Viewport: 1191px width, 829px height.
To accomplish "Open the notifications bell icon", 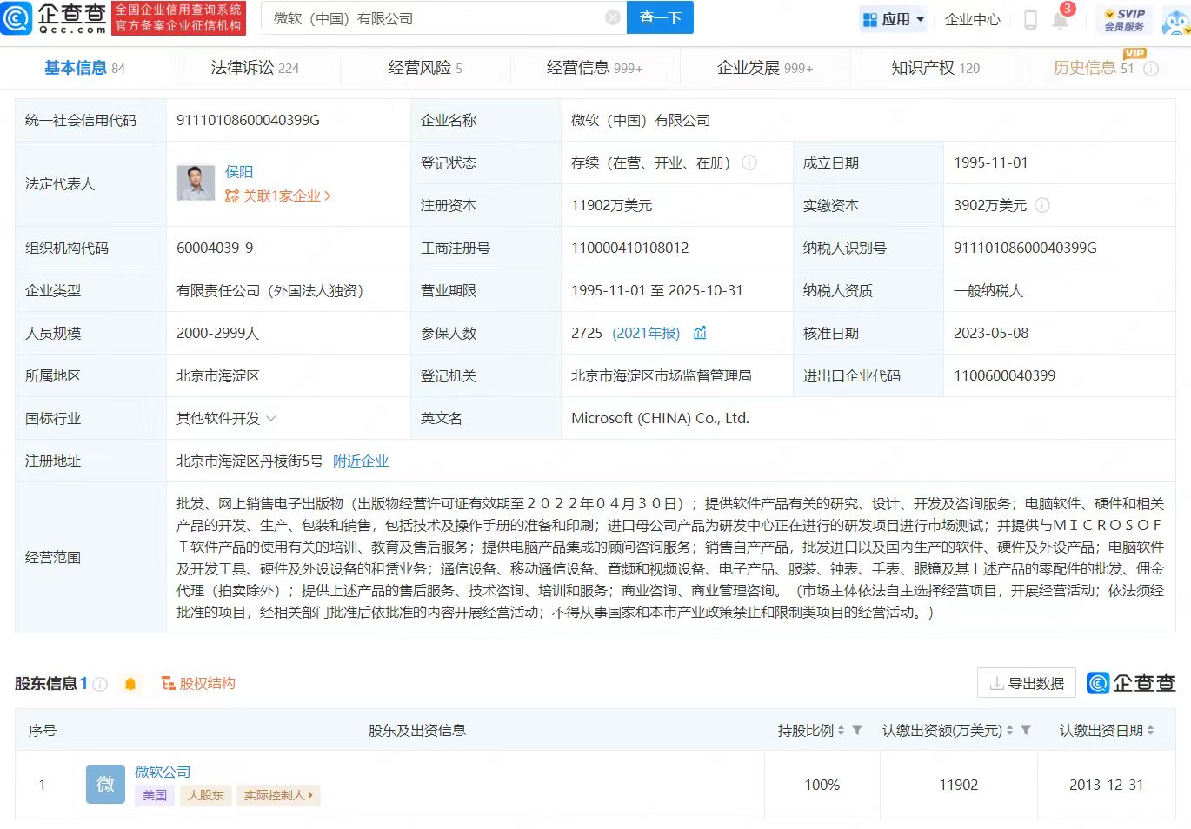I will (x=1060, y=19).
